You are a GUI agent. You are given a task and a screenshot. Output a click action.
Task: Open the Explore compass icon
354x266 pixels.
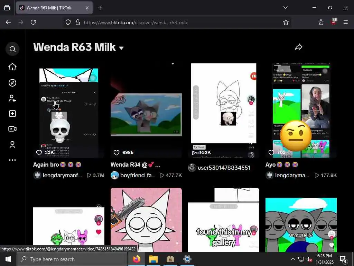tap(12, 83)
